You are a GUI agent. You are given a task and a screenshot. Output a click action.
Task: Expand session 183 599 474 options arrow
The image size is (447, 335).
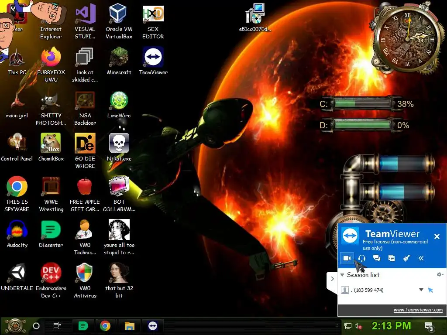421,290
